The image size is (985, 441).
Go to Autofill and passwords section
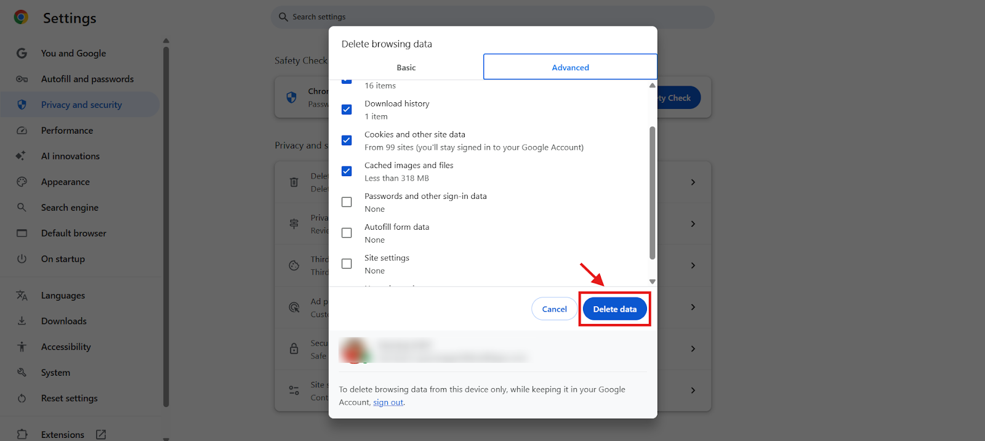(x=80, y=79)
